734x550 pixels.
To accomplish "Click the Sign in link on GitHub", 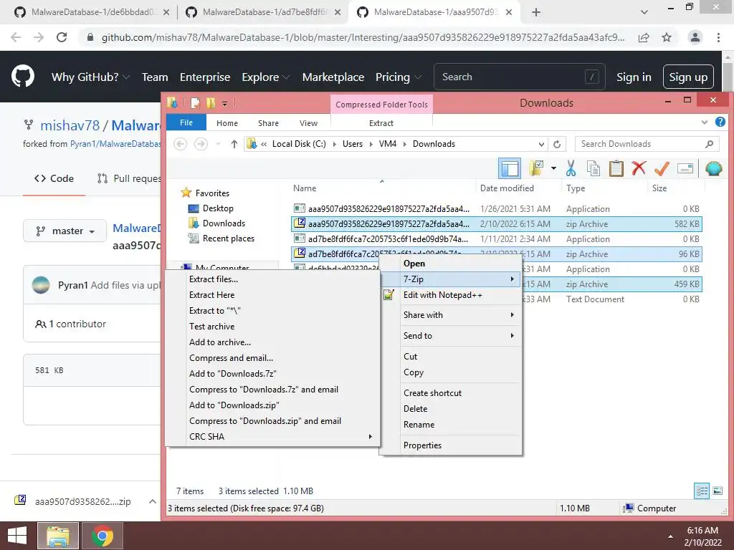I will point(634,77).
